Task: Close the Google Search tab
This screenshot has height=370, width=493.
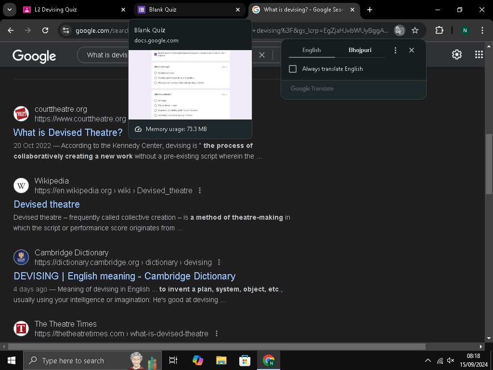Action: [x=352, y=10]
